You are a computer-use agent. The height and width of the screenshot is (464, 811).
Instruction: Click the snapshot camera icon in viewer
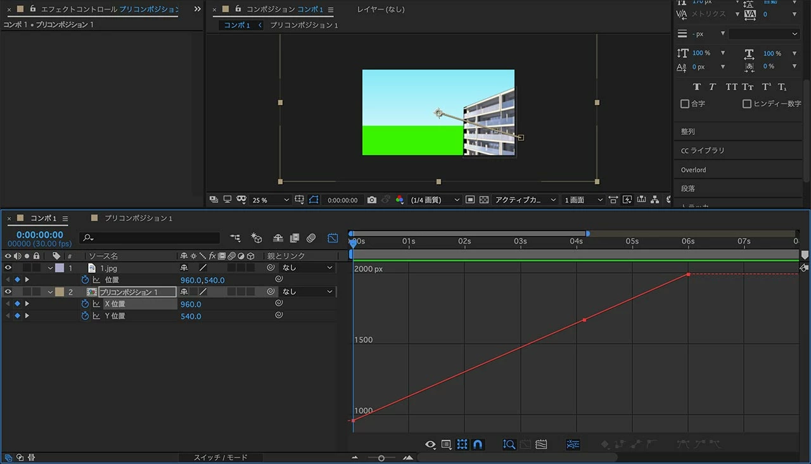[372, 199]
